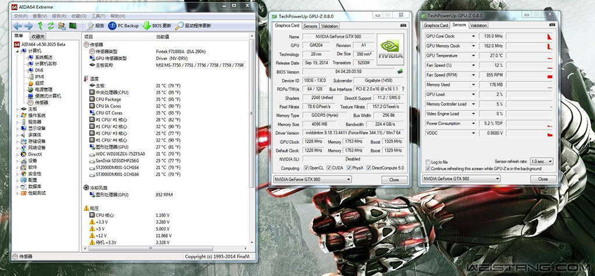
Task: Click AIDA64 v4.50.3025 Beta root tree icon
Action: (x=17, y=44)
